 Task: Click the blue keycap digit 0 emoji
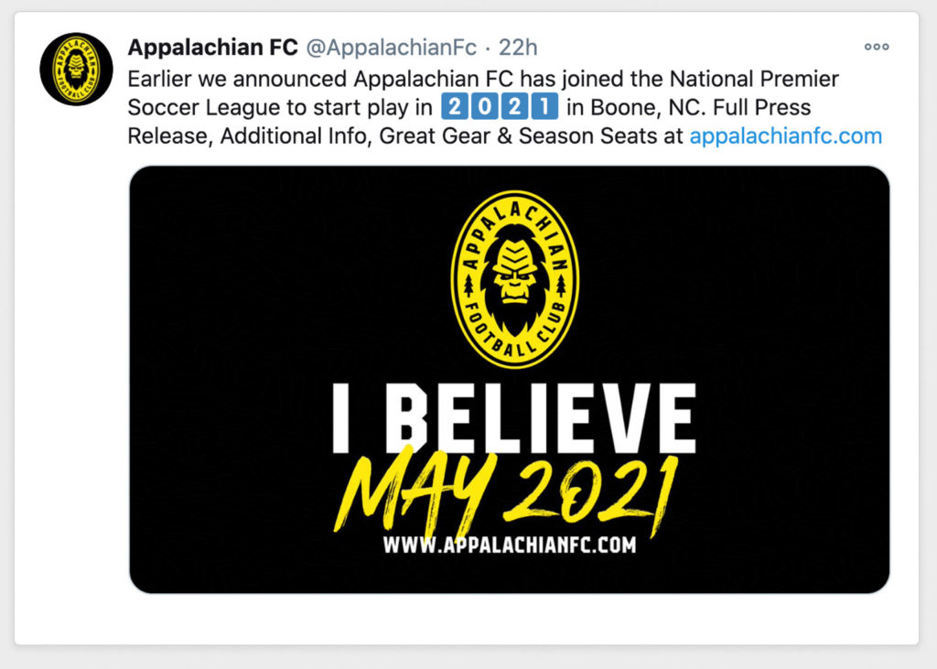tap(485, 106)
